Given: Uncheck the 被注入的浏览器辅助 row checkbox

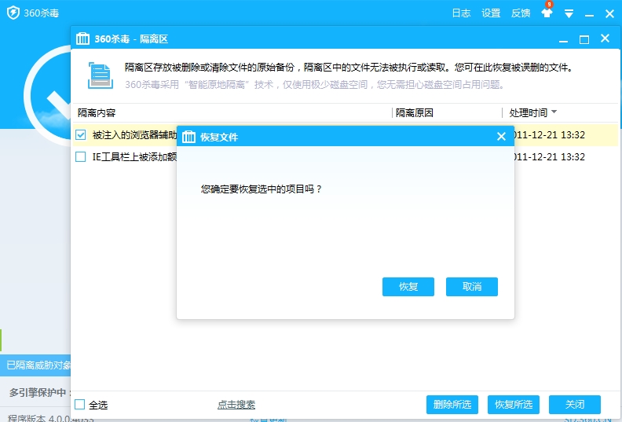Looking at the screenshot, I should coord(81,135).
